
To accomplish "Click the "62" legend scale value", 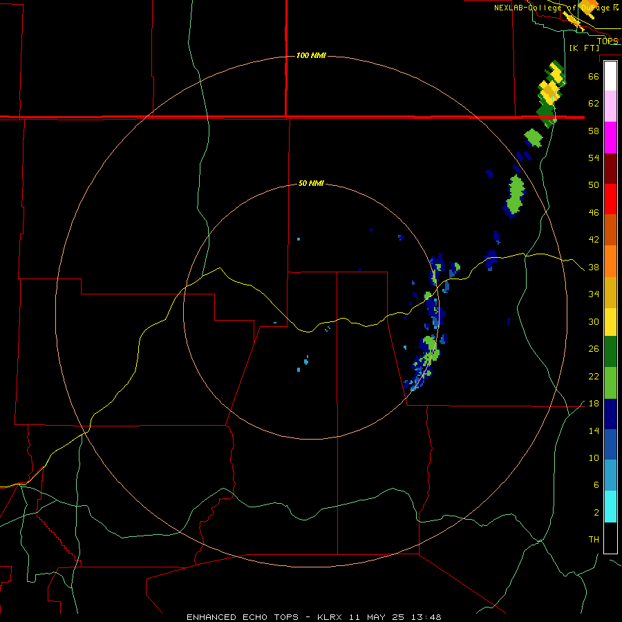I will point(594,104).
